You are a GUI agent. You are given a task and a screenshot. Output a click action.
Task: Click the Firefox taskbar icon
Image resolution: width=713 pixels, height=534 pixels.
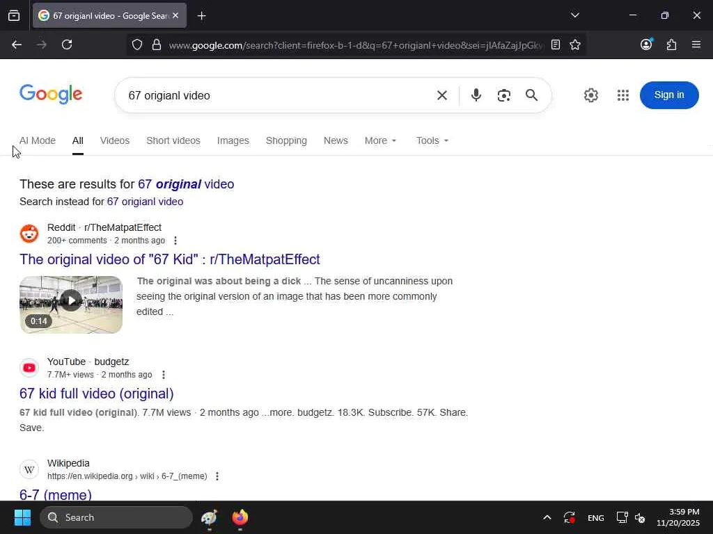pos(240,517)
